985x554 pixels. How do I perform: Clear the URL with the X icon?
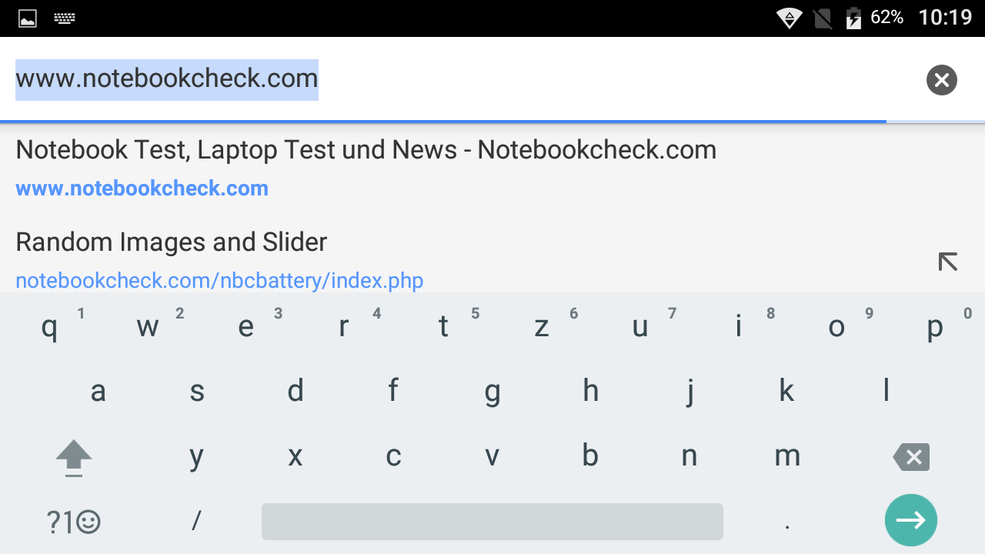coord(941,80)
